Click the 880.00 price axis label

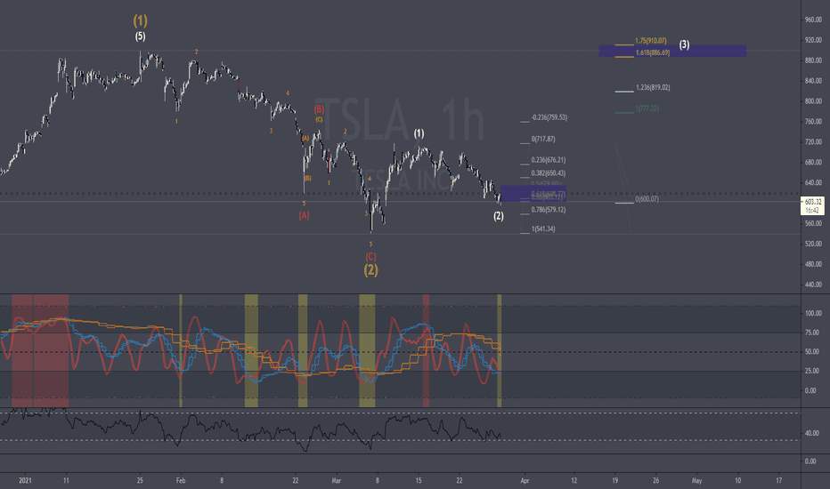813,60
